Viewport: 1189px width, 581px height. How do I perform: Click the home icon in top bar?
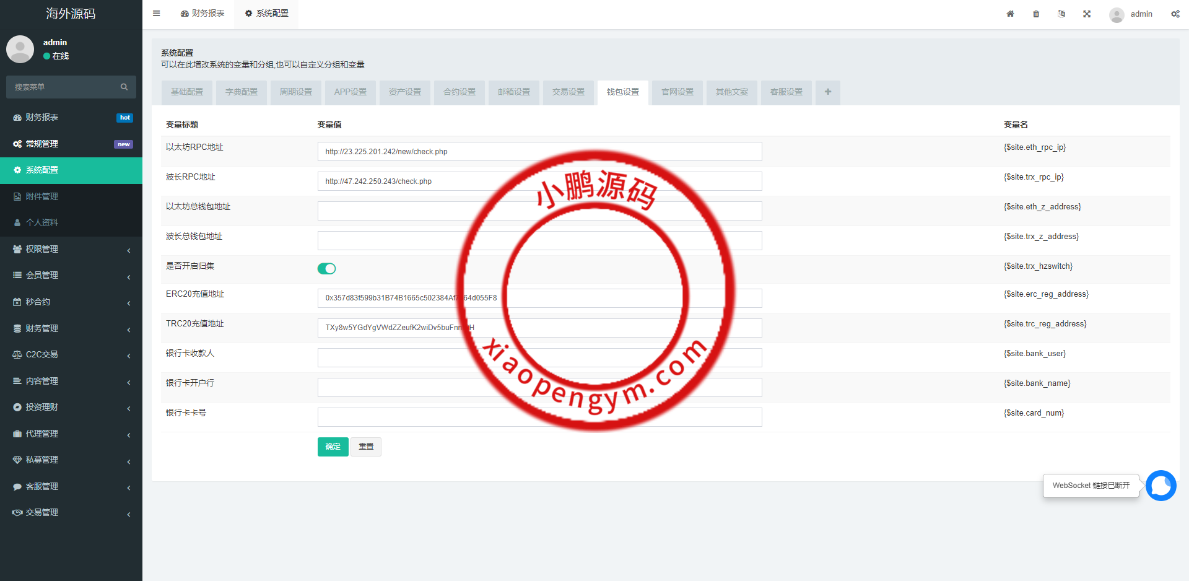1010,14
